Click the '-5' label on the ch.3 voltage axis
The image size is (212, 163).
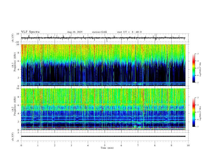coord(18,141)
